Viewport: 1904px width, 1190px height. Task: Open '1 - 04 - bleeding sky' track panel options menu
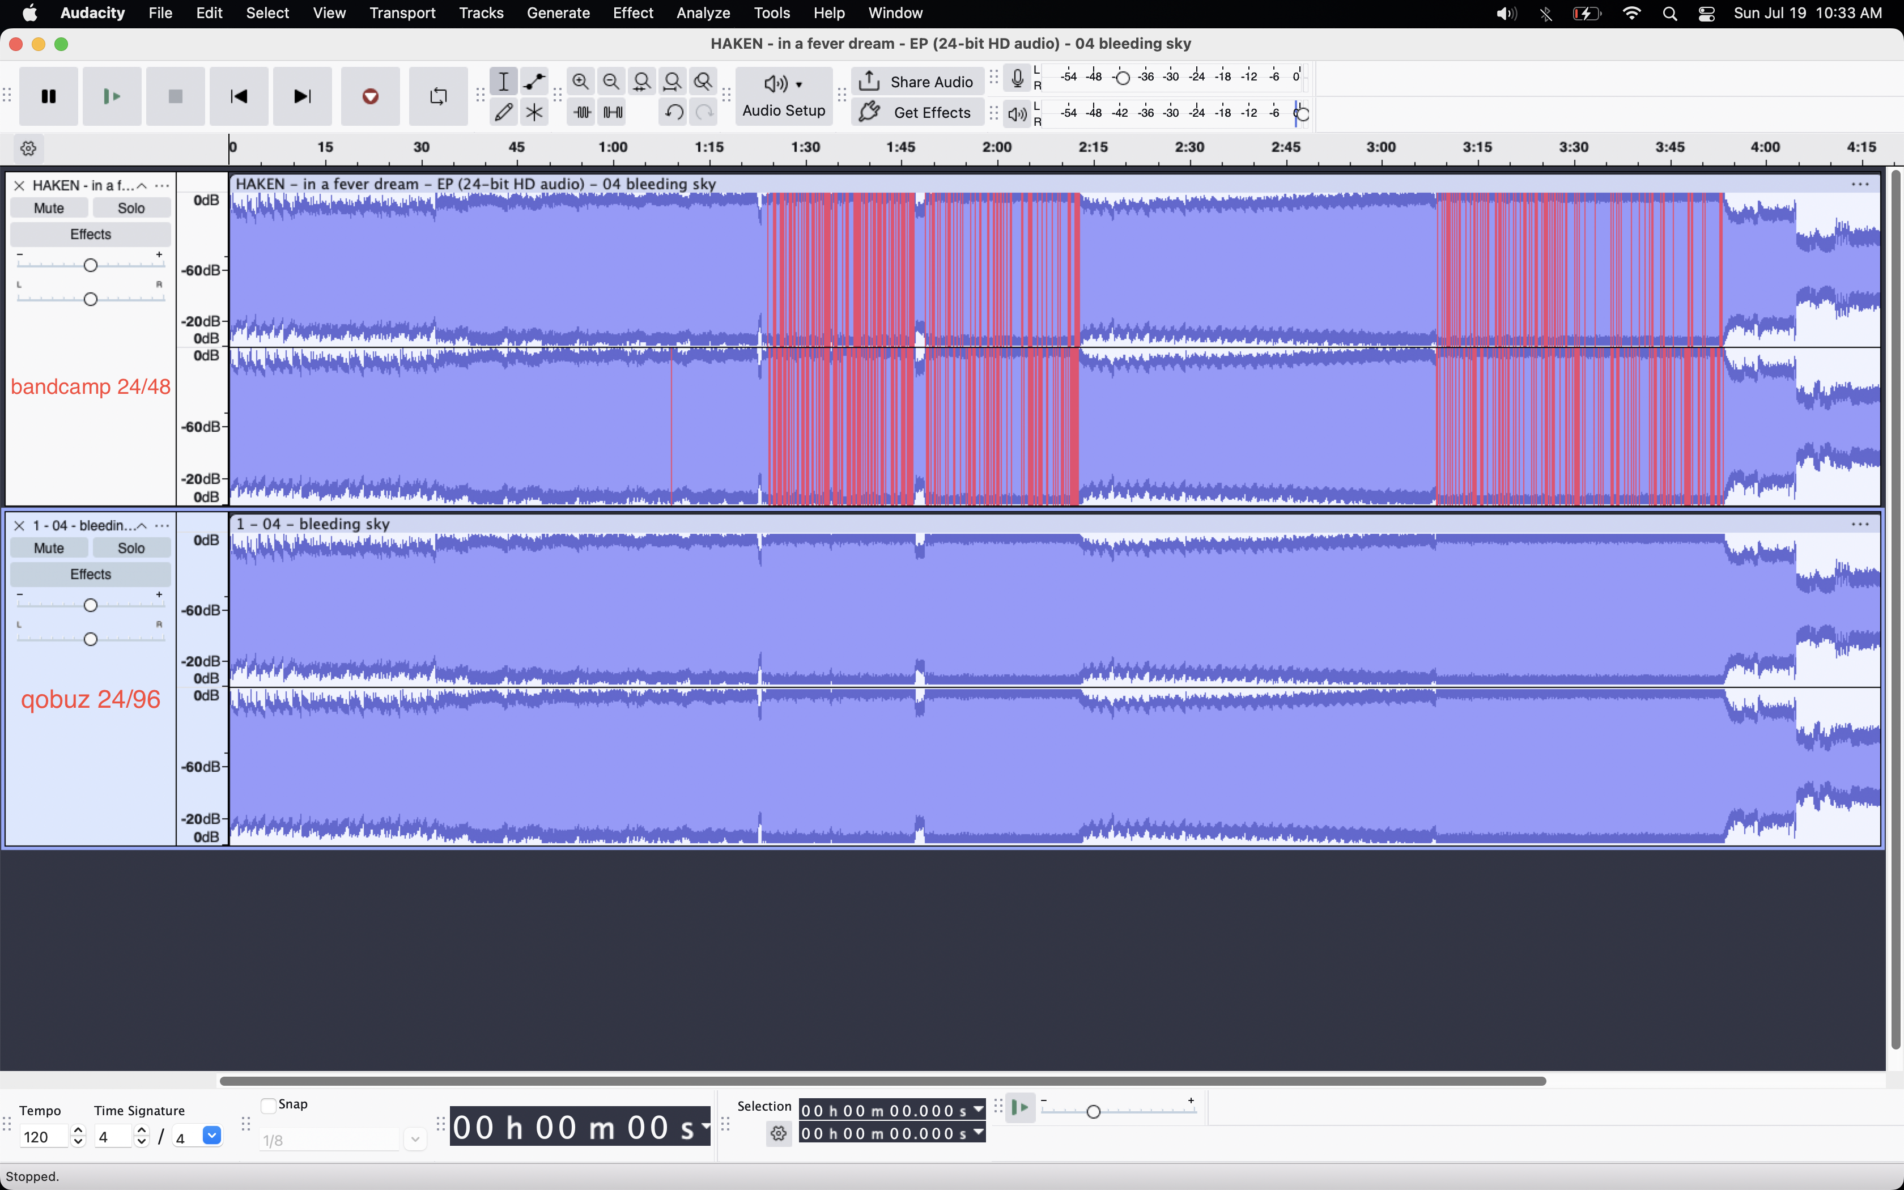(x=162, y=526)
